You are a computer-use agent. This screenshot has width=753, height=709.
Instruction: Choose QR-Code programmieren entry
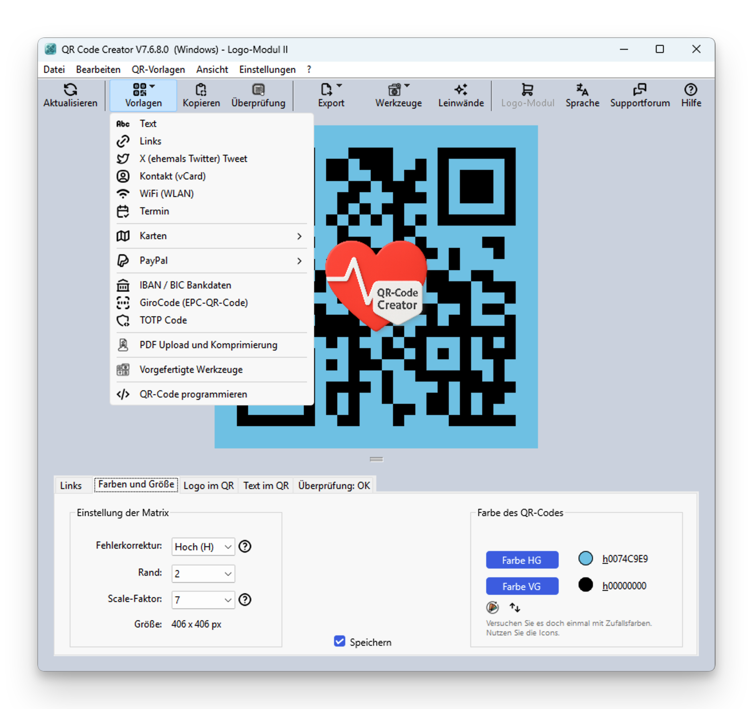211,394
